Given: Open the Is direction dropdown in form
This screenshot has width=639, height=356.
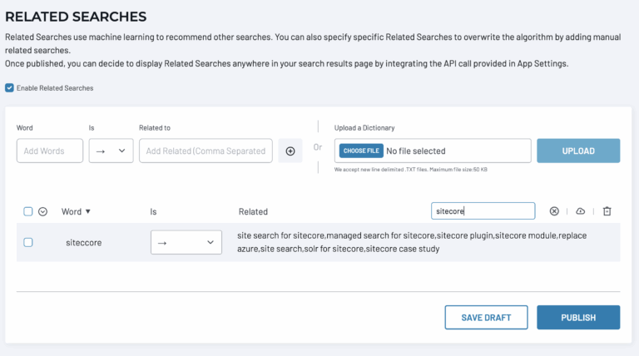Looking at the screenshot, I should tap(111, 151).
